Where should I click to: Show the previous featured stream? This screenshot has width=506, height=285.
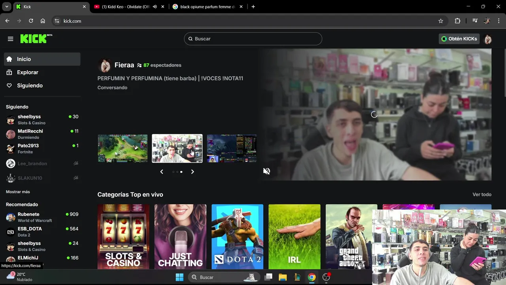(x=162, y=172)
